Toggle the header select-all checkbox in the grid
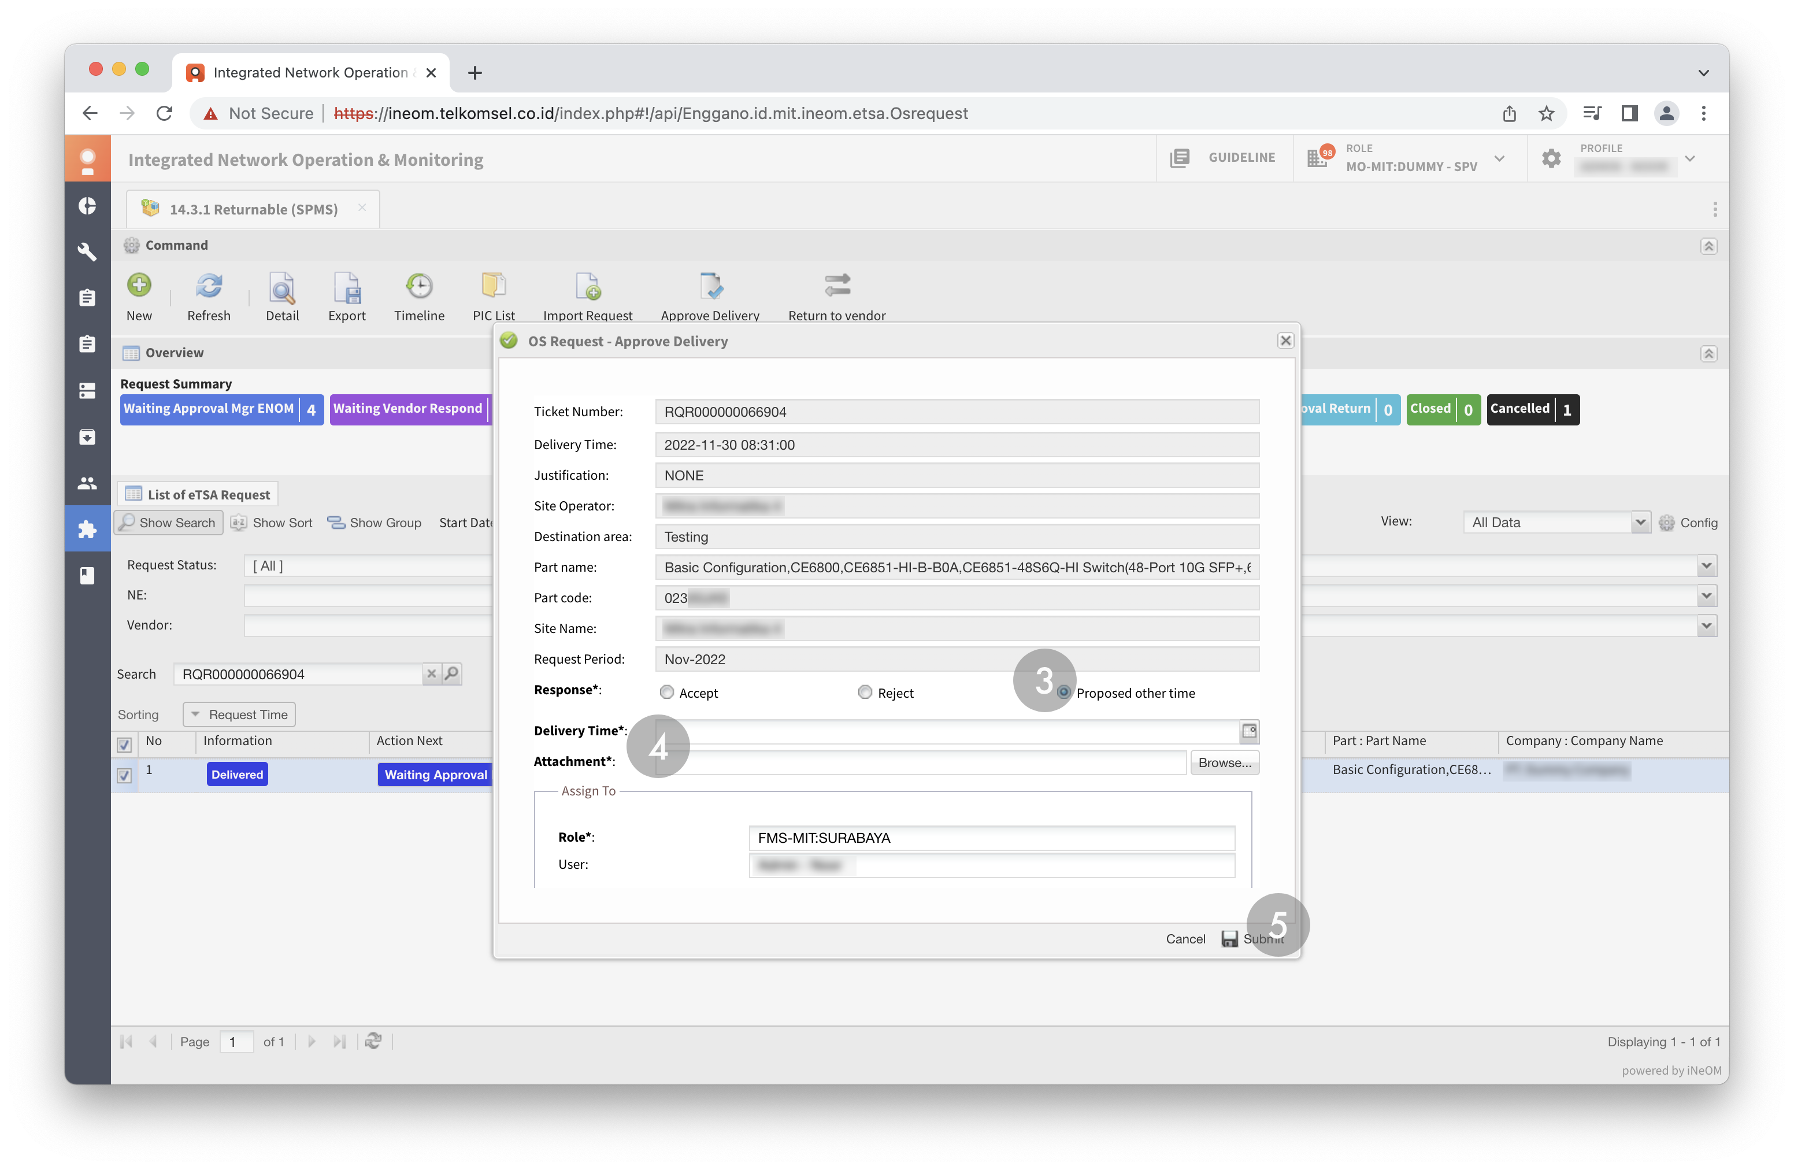The image size is (1794, 1170). coord(124,744)
